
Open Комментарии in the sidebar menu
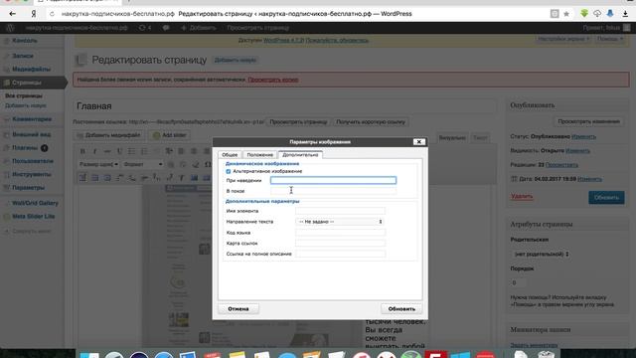32,119
